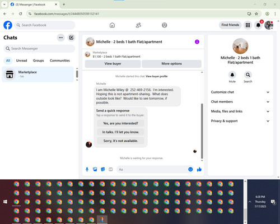Viewport: 280px width, 224px height.
Task: Open conversation information purple icon
Action: point(197,42)
